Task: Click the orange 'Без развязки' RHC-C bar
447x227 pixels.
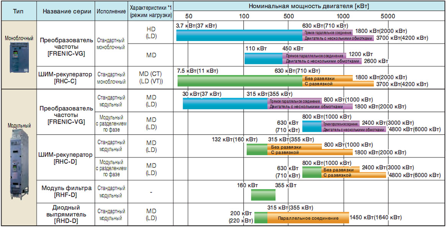Action: (327, 78)
